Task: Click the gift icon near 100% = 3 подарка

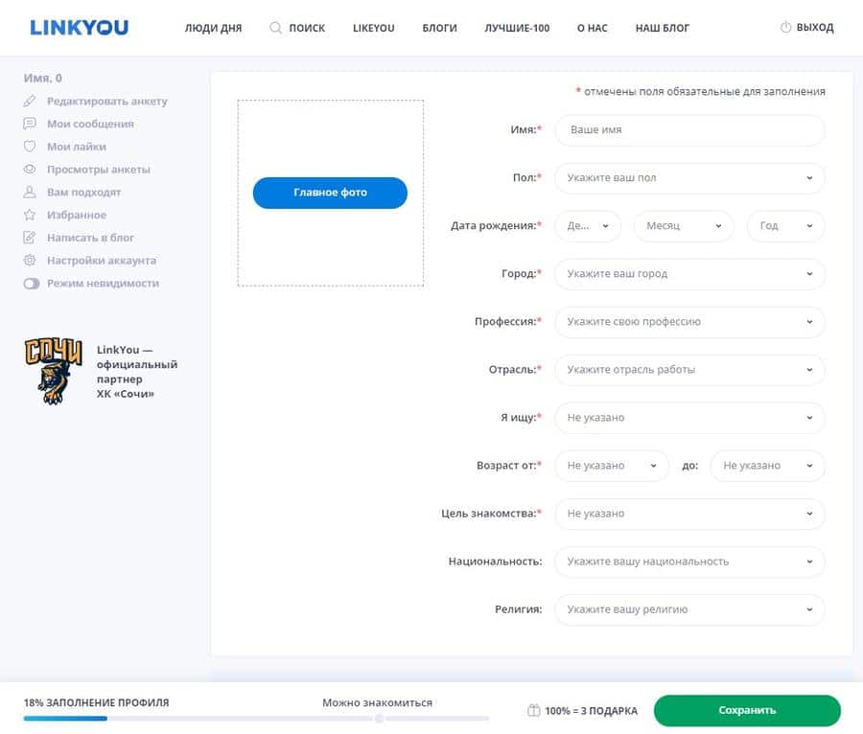Action: 534,711
